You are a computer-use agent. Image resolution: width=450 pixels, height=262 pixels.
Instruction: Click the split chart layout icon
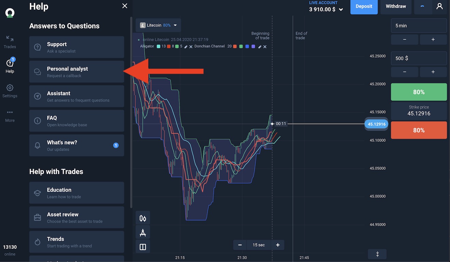pos(143,247)
